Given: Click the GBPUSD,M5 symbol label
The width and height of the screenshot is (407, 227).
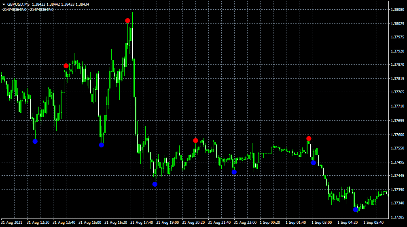Looking at the screenshot, I should click(x=19, y=4).
